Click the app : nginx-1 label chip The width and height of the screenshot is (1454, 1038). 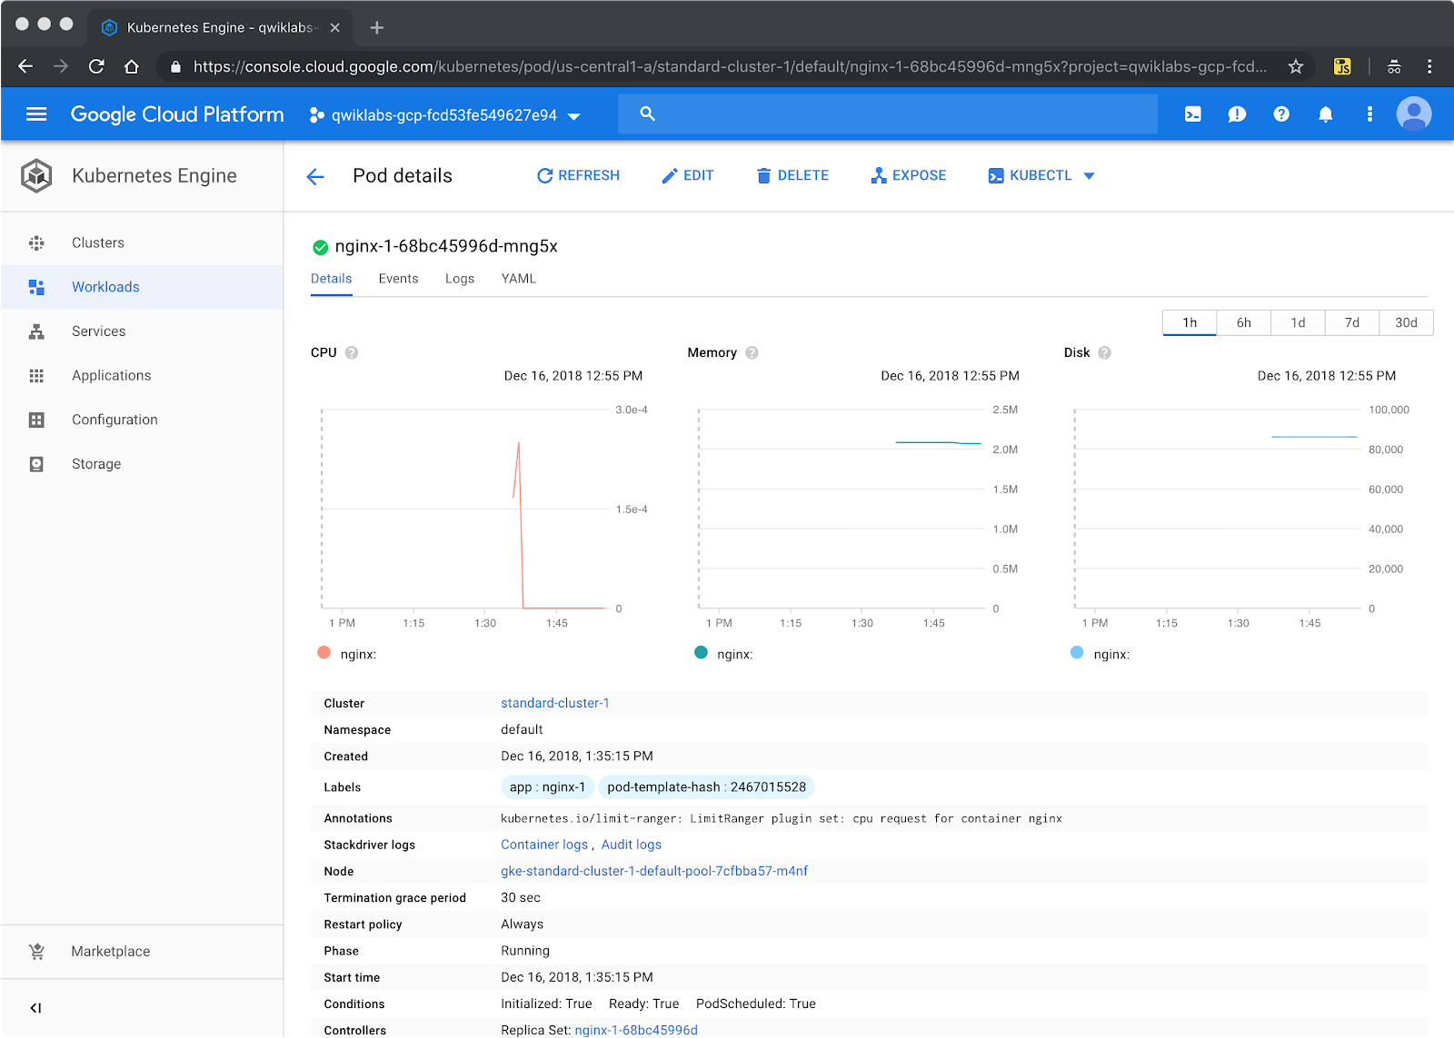point(547,787)
